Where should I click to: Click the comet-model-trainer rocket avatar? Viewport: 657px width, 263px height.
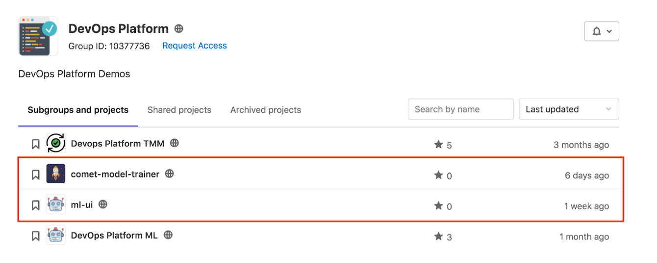point(56,174)
